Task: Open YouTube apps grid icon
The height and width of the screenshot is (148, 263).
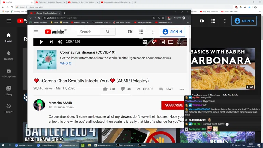Action: click(x=141, y=32)
